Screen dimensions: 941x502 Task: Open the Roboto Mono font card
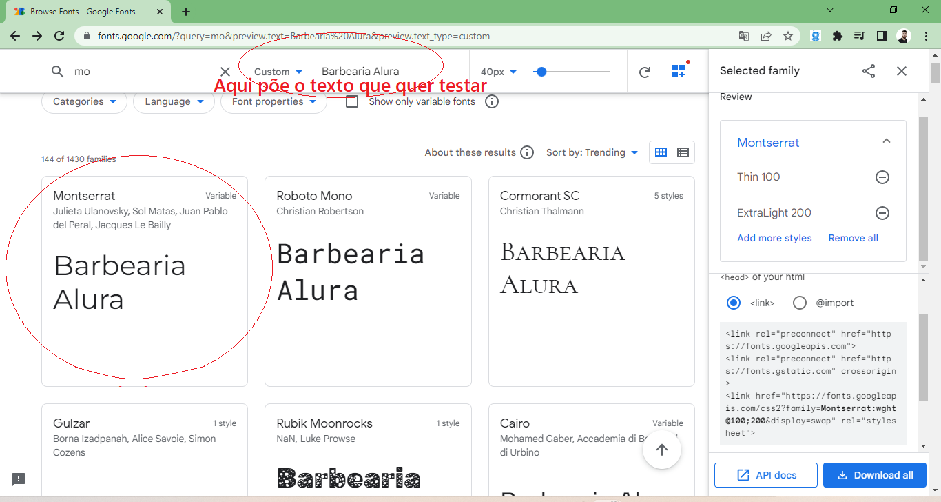pyautogui.click(x=368, y=281)
